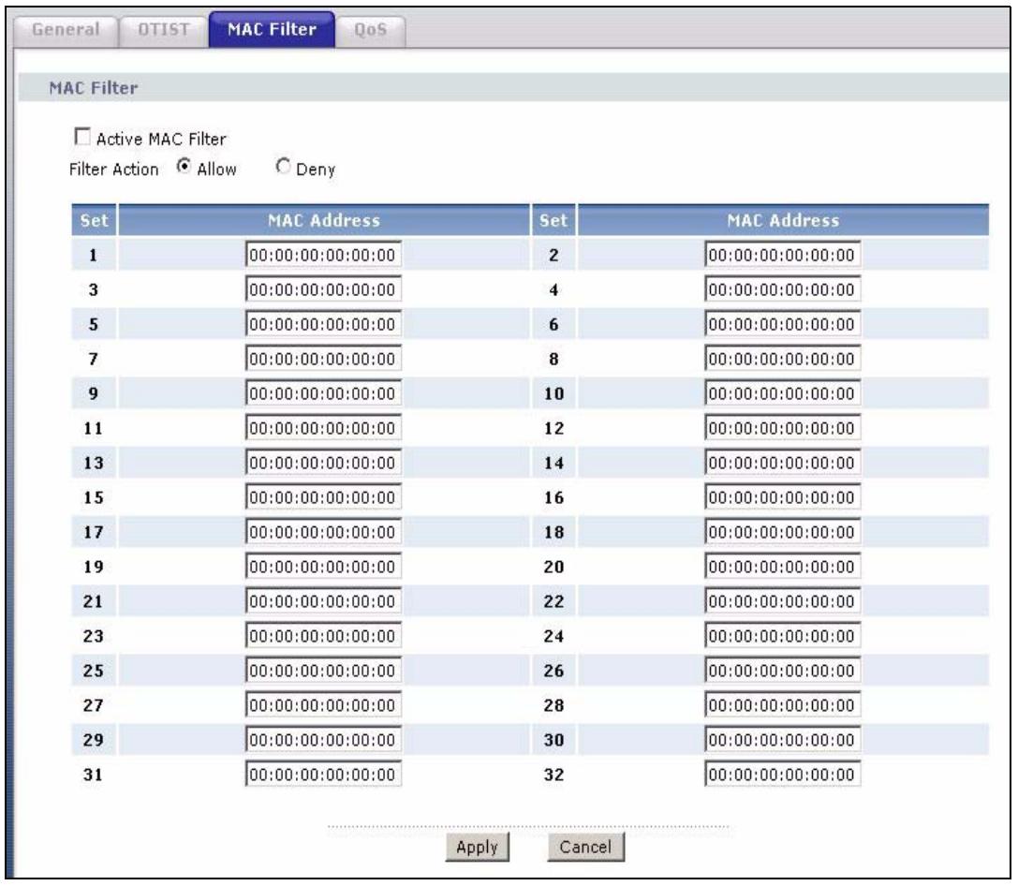Select the Allow filter action
The image size is (1018, 886).
tap(184, 167)
